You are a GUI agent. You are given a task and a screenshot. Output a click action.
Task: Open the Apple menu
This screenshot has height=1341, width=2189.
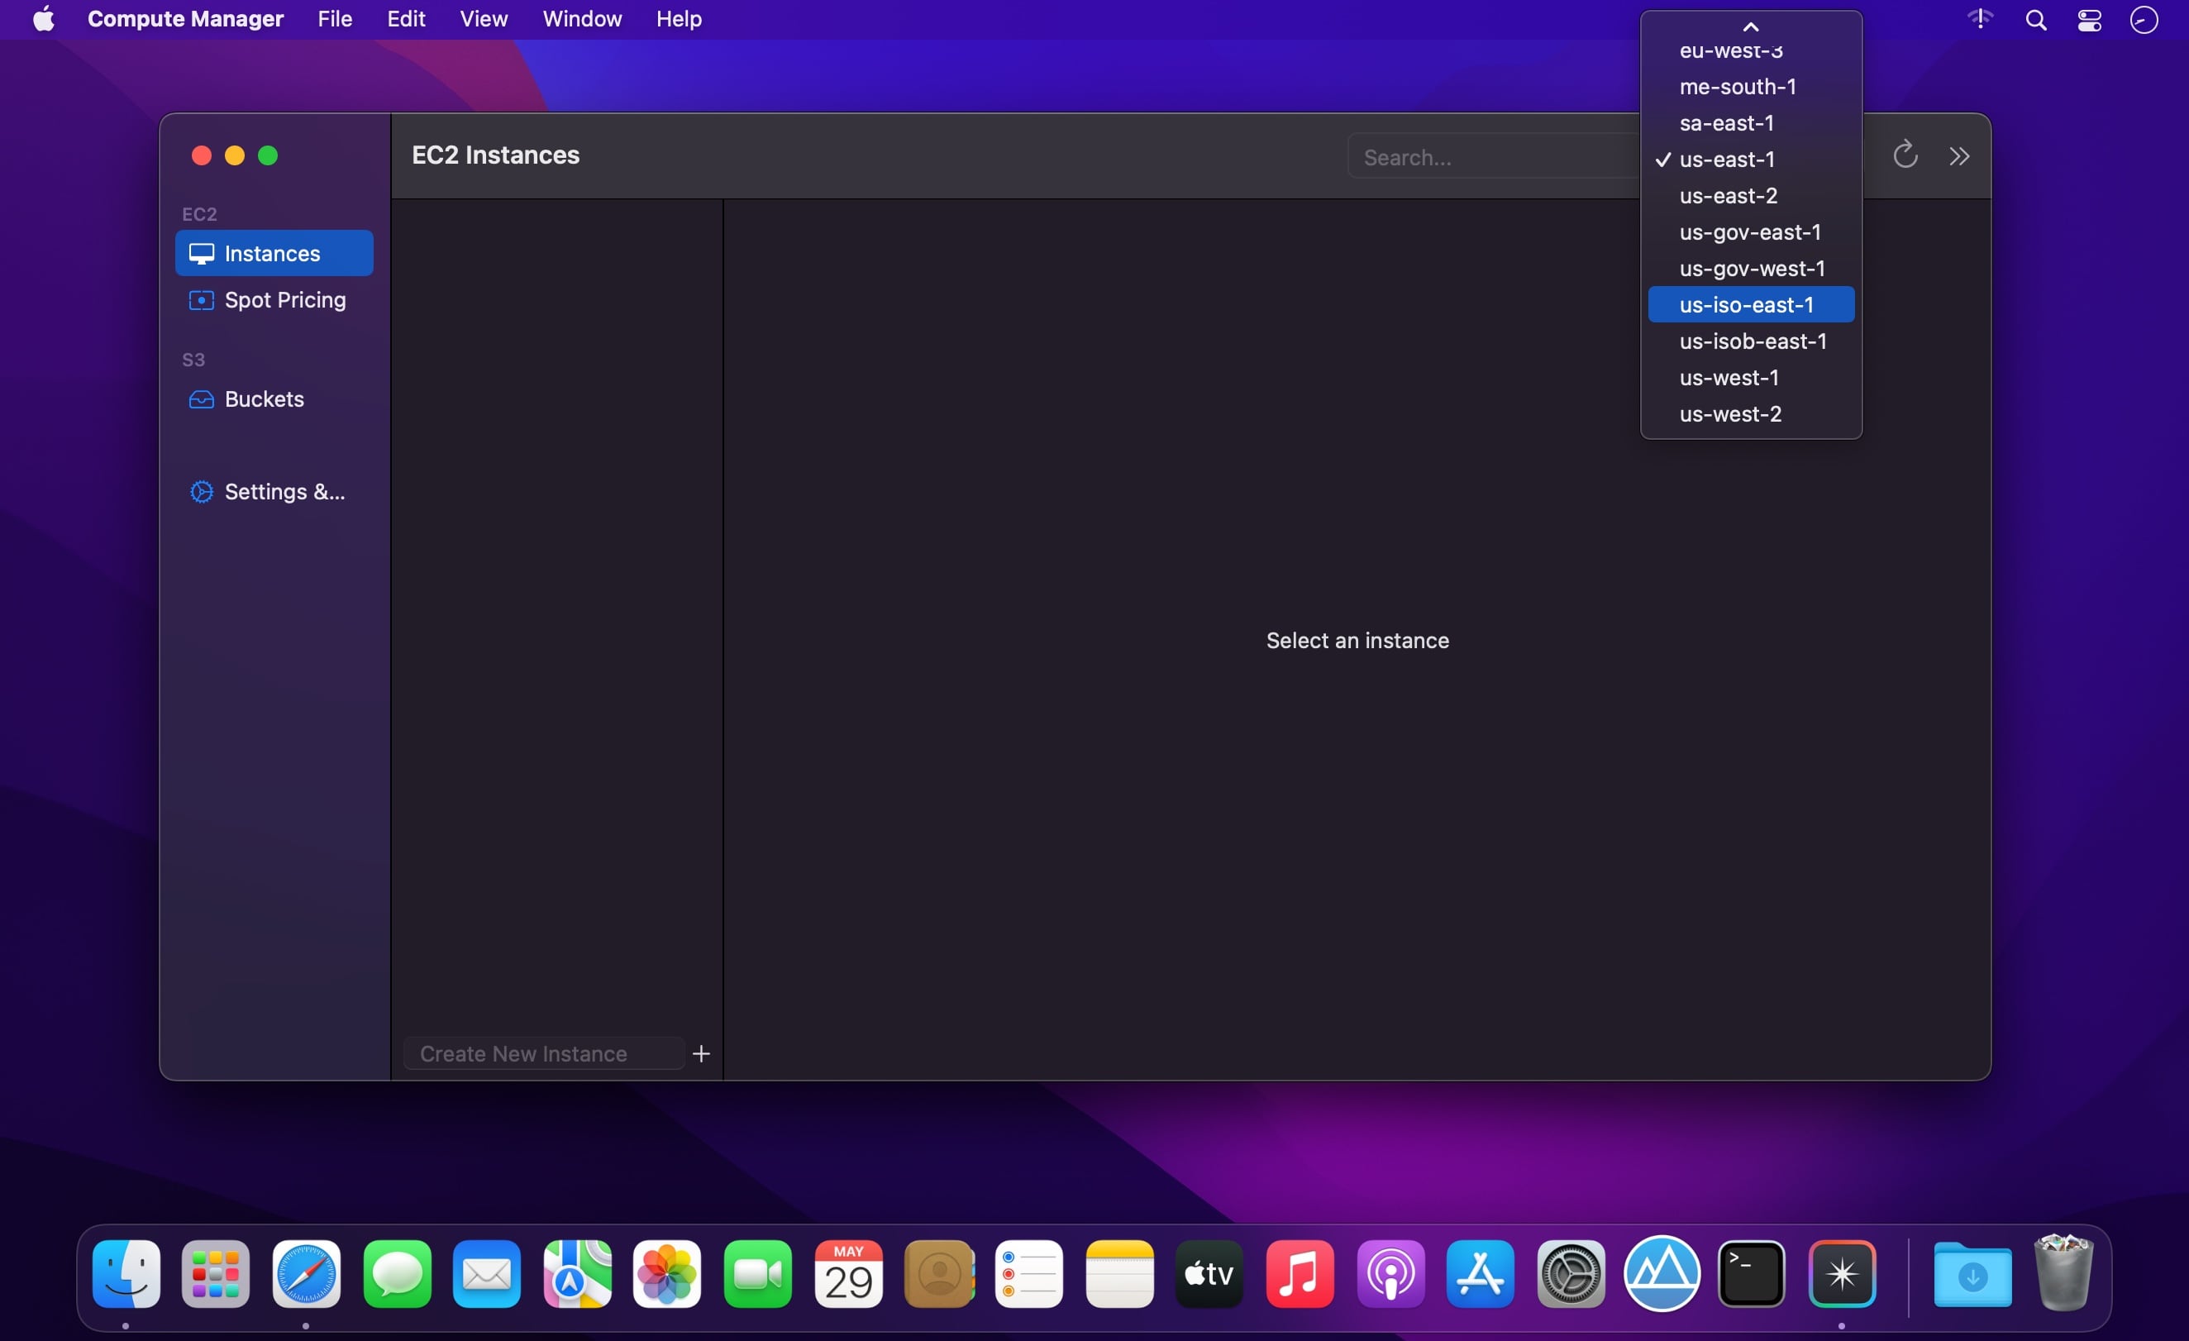(x=44, y=19)
